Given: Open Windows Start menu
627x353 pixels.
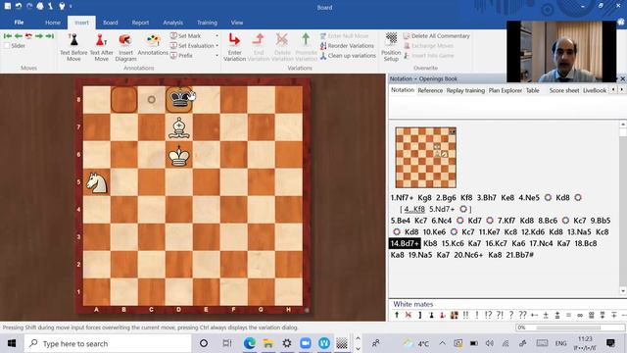Looking at the screenshot, I should [x=12, y=343].
